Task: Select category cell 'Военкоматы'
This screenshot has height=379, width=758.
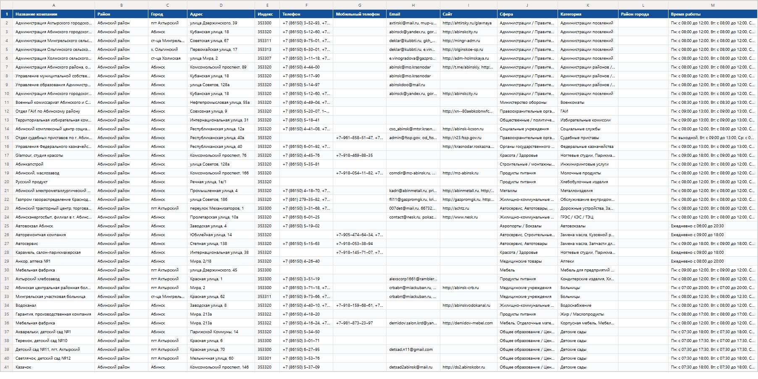Action: (x=588, y=103)
